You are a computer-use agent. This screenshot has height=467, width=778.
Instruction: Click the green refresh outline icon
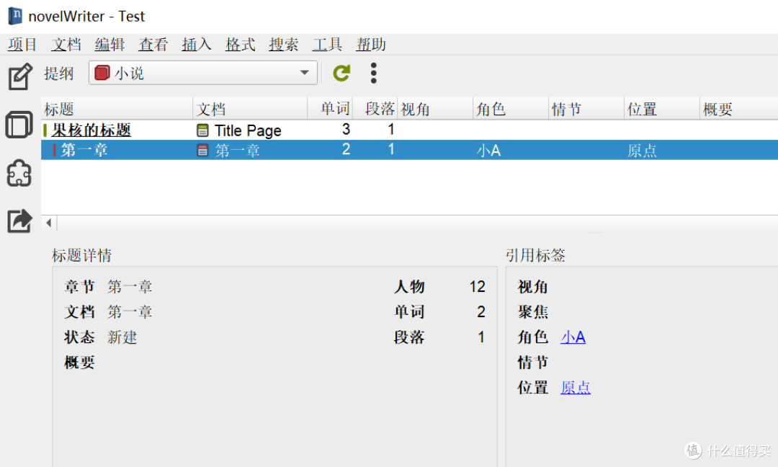click(341, 73)
